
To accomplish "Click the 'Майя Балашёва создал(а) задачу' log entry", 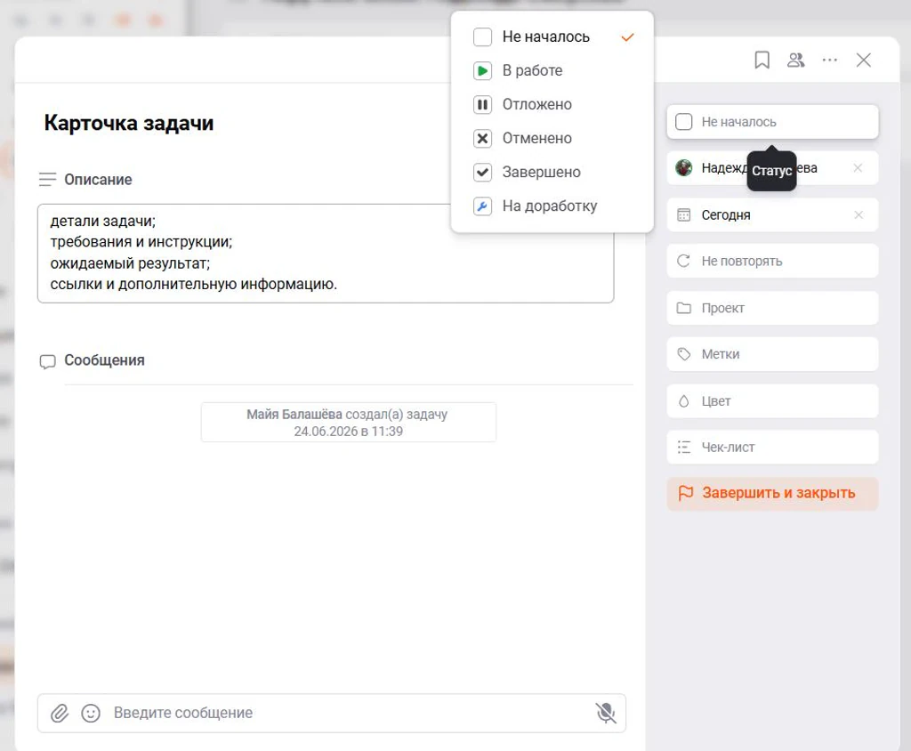I will pyautogui.click(x=348, y=423).
